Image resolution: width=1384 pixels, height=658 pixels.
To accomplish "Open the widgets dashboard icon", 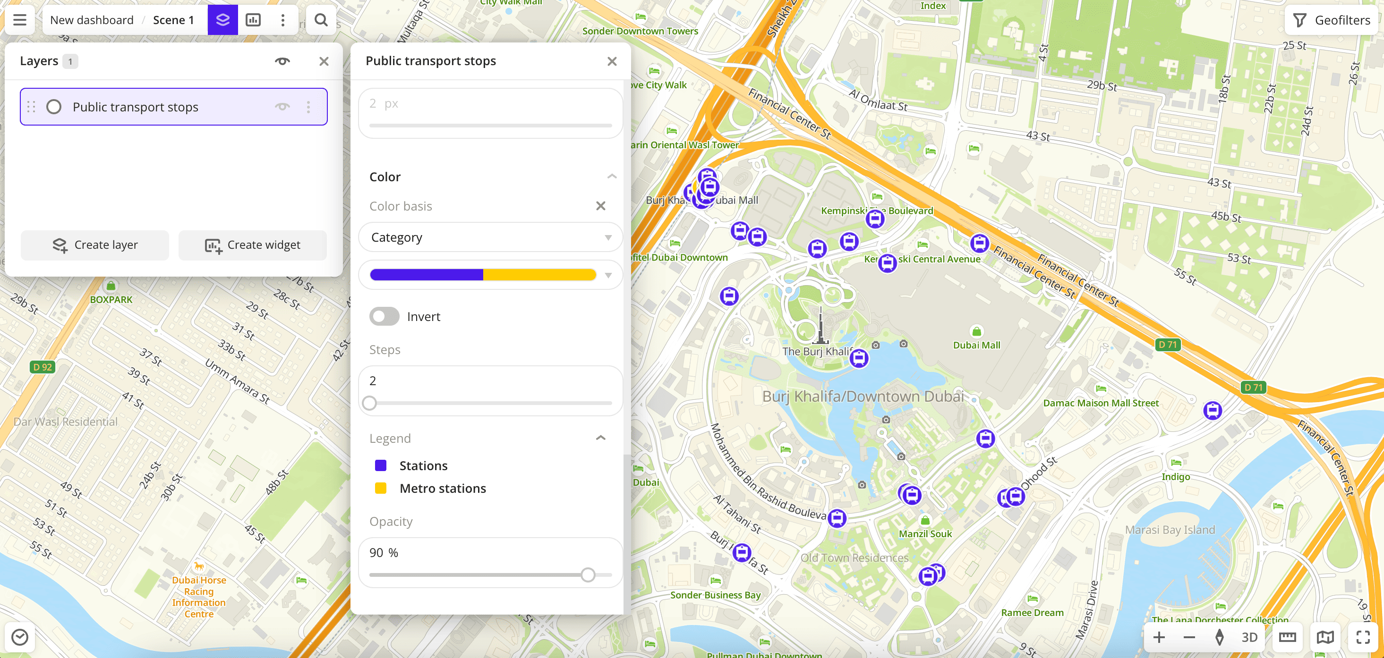I will pos(253,20).
